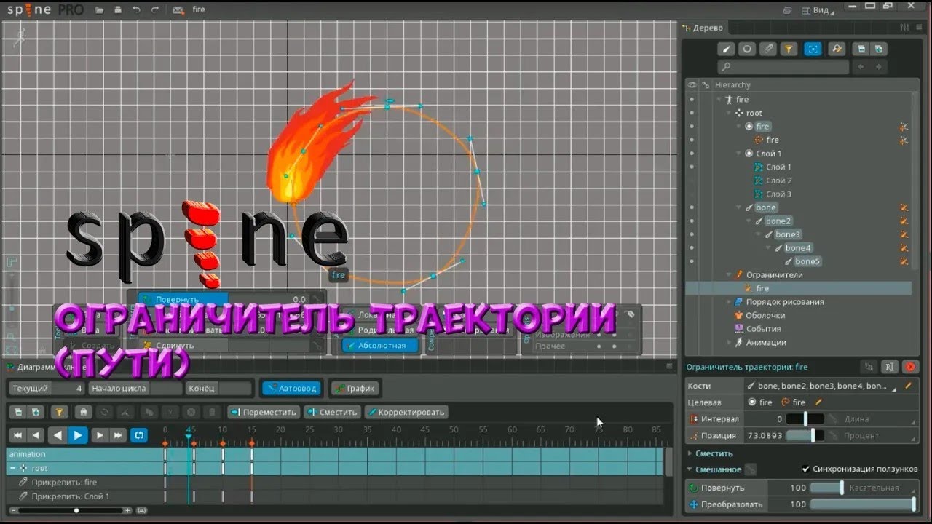
Task: Delete path constraint with red button
Action: (x=910, y=367)
